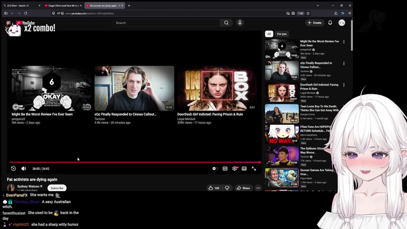Click picture-in-picture icon in address bar
Image resolution: width=407 pixels, height=229 pixels.
click(x=288, y=13)
